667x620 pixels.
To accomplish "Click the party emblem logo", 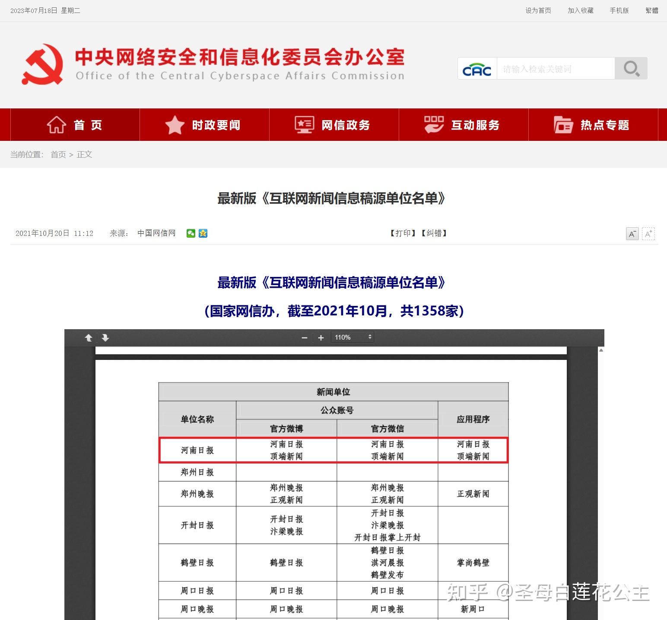I will pyautogui.click(x=43, y=64).
